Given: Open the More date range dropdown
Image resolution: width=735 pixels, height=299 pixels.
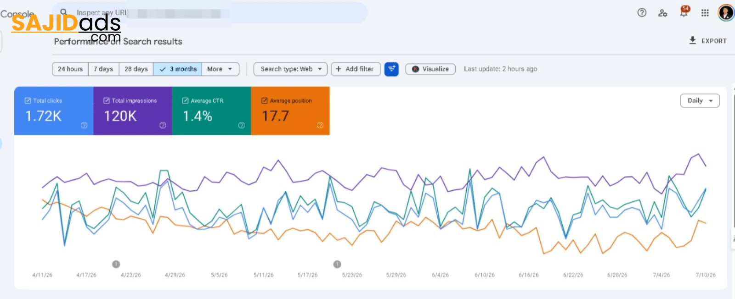Looking at the screenshot, I should pyautogui.click(x=220, y=69).
